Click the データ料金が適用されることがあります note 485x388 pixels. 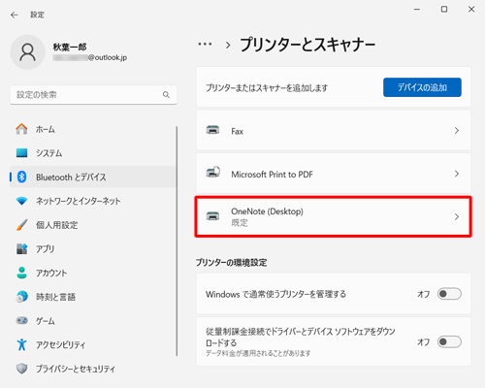pyautogui.click(x=258, y=353)
